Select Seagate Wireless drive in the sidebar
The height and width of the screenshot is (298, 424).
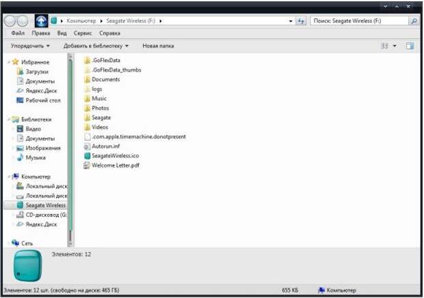click(x=45, y=205)
